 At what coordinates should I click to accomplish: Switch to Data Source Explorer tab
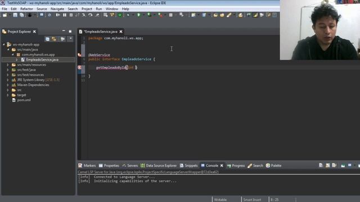coord(159,166)
